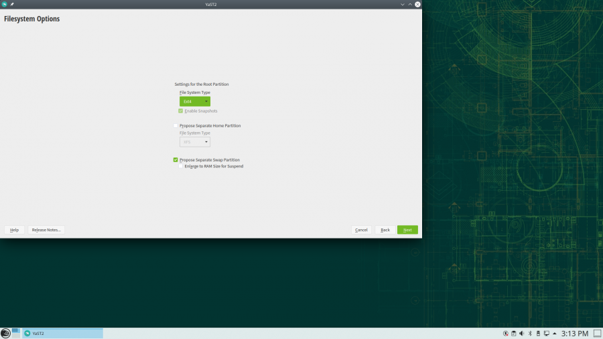Open the software updates tray icon

coord(505,333)
